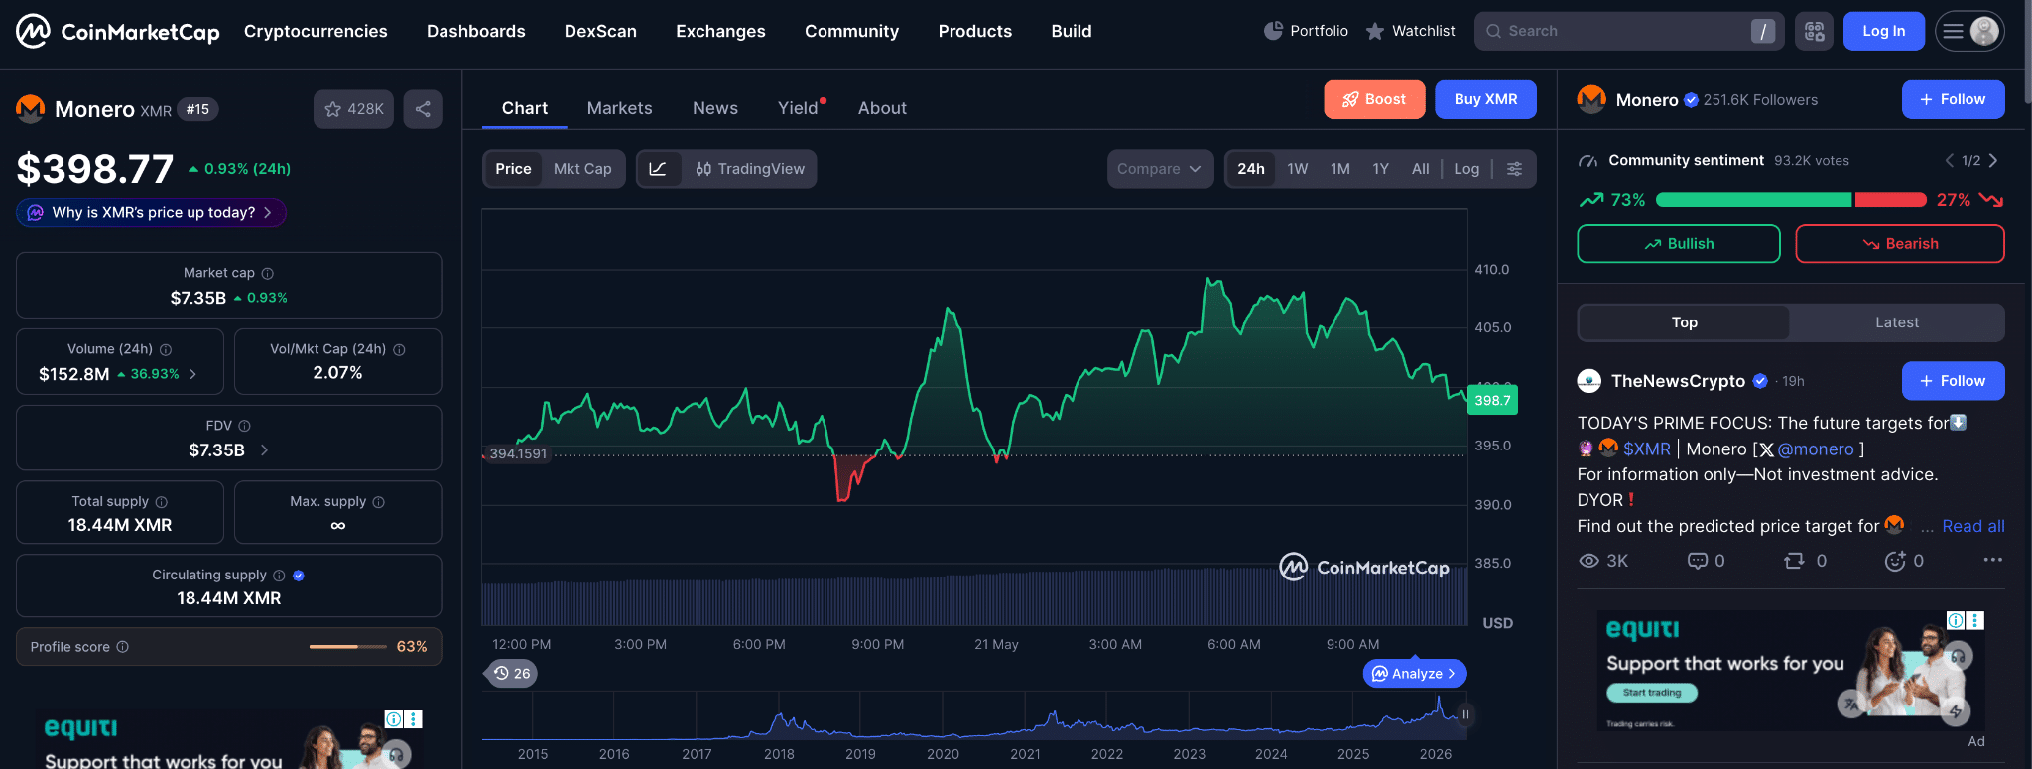Click the Profile score 63% progress bar

pyautogui.click(x=348, y=647)
